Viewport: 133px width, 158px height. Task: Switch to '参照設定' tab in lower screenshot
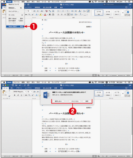pos(37,88)
